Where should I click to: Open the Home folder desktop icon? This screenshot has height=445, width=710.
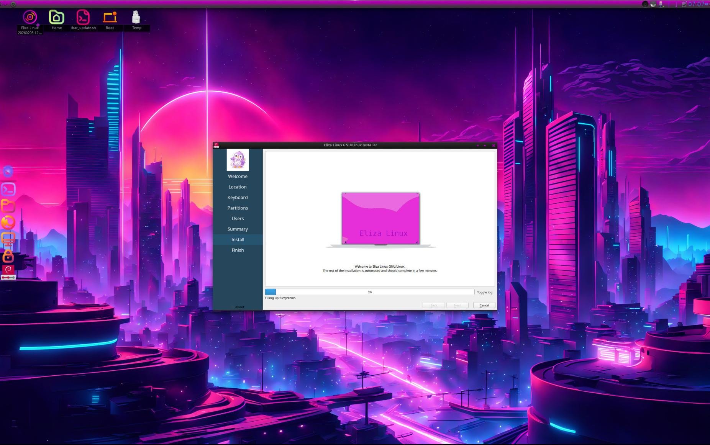pos(56,18)
